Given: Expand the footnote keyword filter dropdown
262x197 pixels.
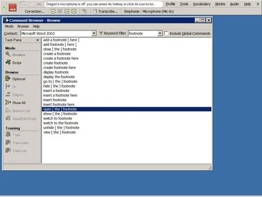Looking at the screenshot, I should (160, 33).
